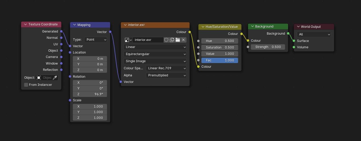
Task: Click the image browse dropdown icon
Action: click(x=128, y=40)
